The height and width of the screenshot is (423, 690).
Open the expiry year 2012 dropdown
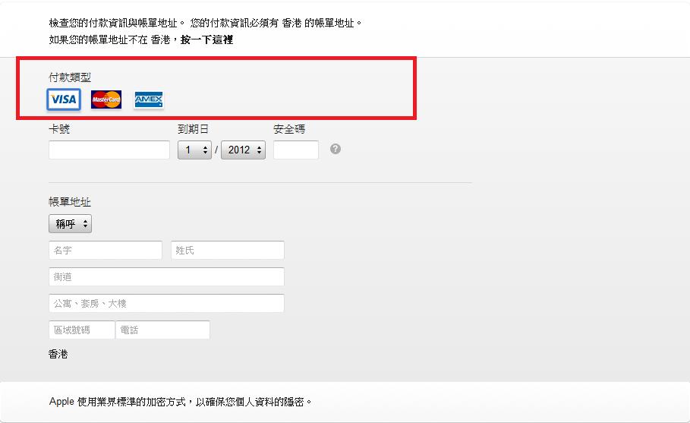coord(244,150)
